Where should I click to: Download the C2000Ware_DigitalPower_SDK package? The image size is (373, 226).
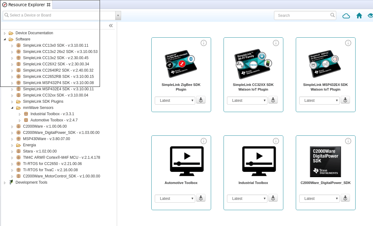click(345, 198)
